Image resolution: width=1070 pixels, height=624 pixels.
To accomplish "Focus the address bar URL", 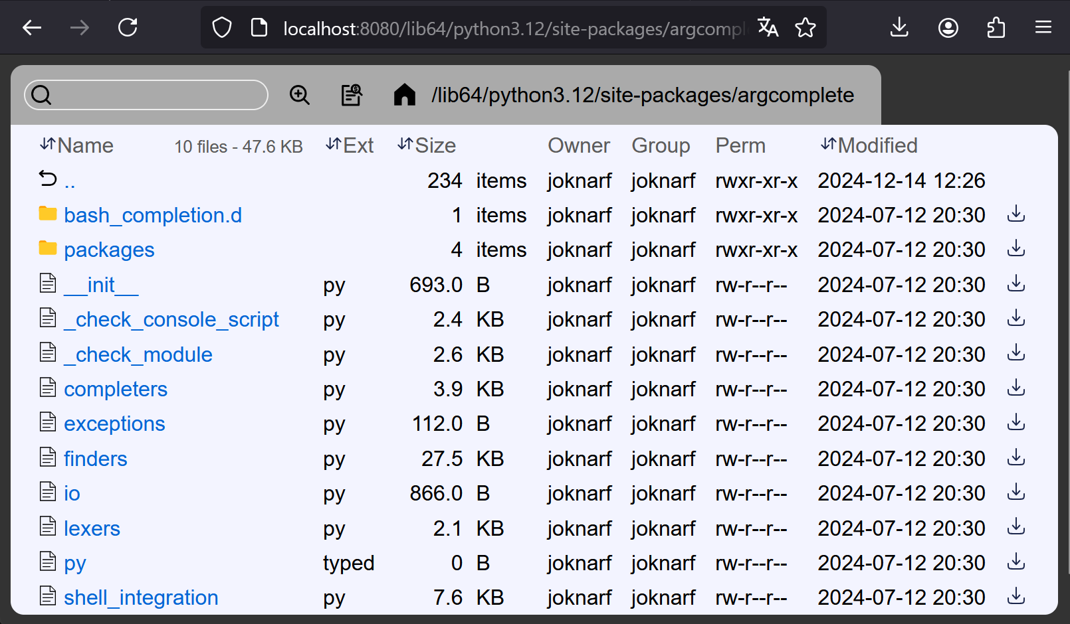I will tap(515, 29).
